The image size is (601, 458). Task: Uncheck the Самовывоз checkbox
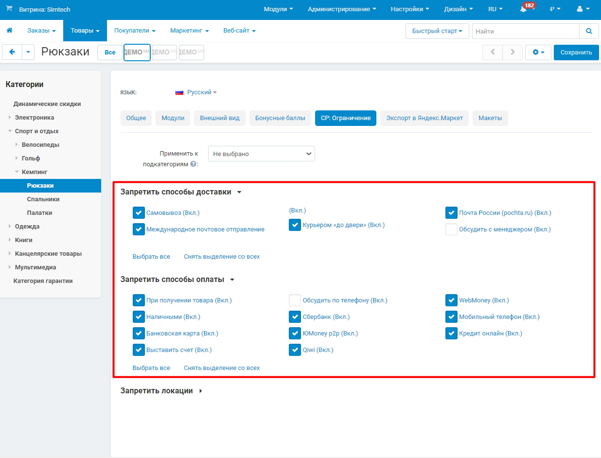pyautogui.click(x=139, y=213)
